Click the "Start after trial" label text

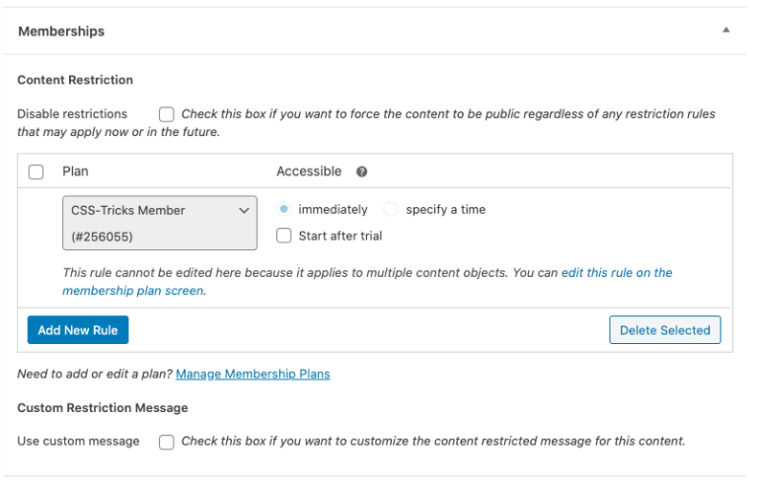click(340, 236)
